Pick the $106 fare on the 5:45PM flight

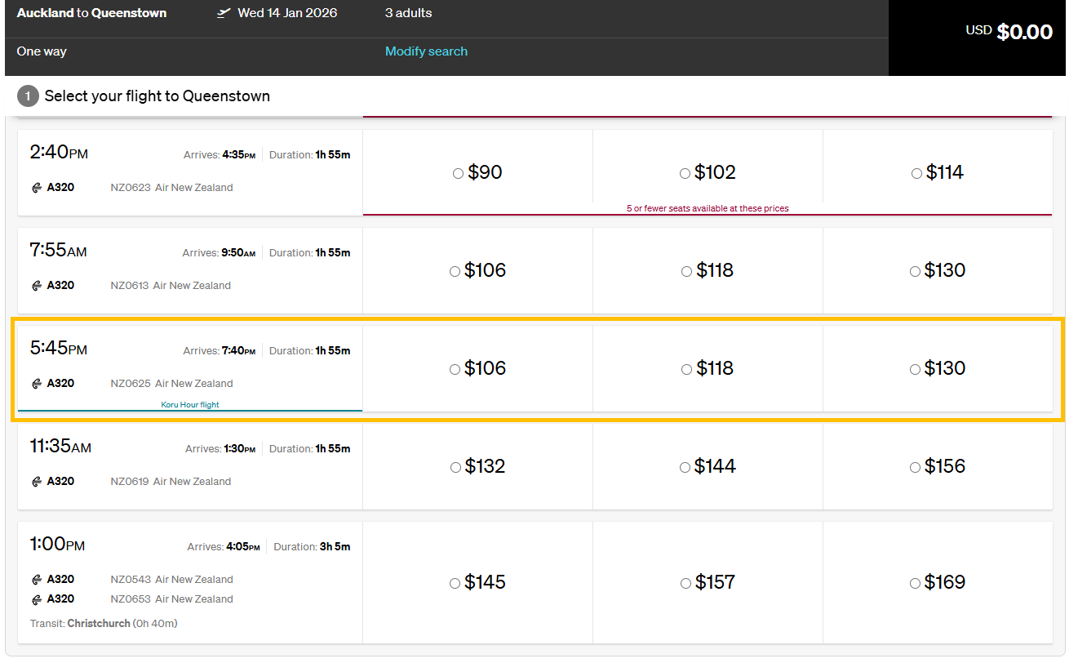point(455,369)
